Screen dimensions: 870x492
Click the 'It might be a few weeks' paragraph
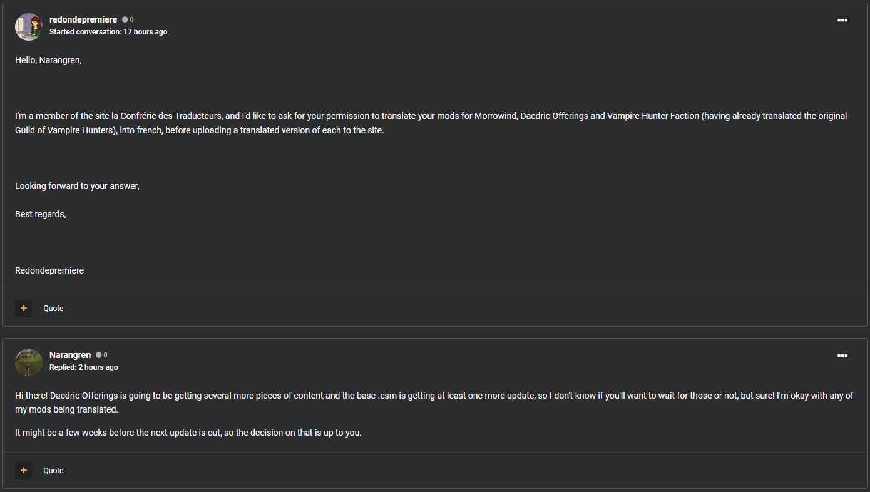click(x=188, y=433)
